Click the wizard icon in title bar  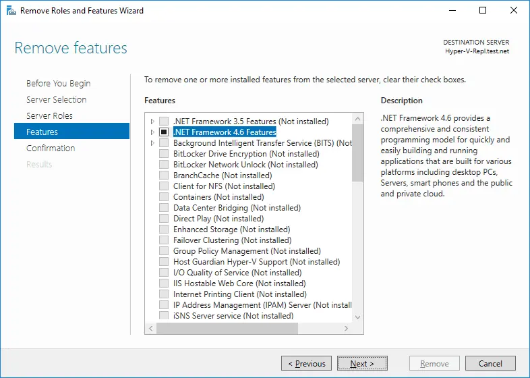(x=11, y=11)
